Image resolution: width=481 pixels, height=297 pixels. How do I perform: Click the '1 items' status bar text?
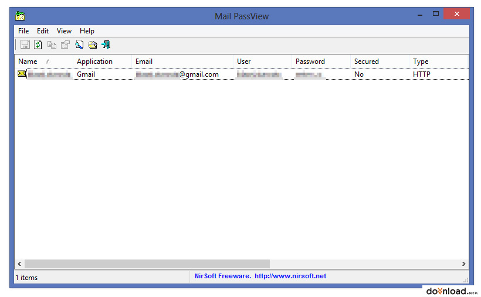26,278
